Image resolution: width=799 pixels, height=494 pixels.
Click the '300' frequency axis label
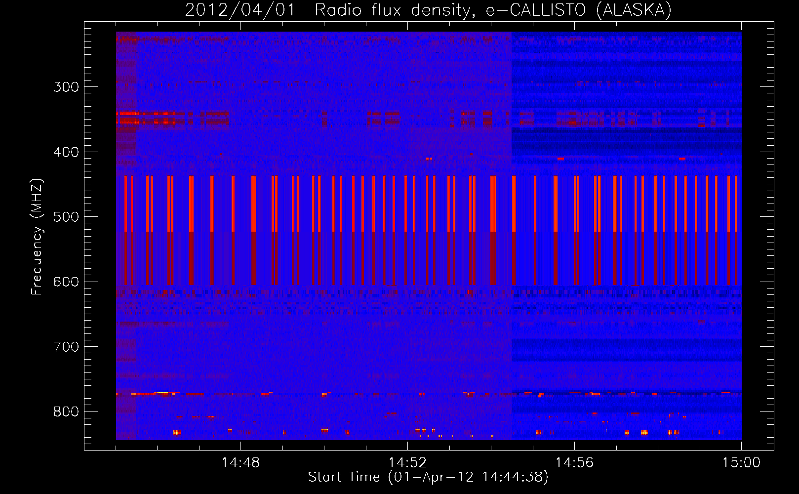(66, 87)
